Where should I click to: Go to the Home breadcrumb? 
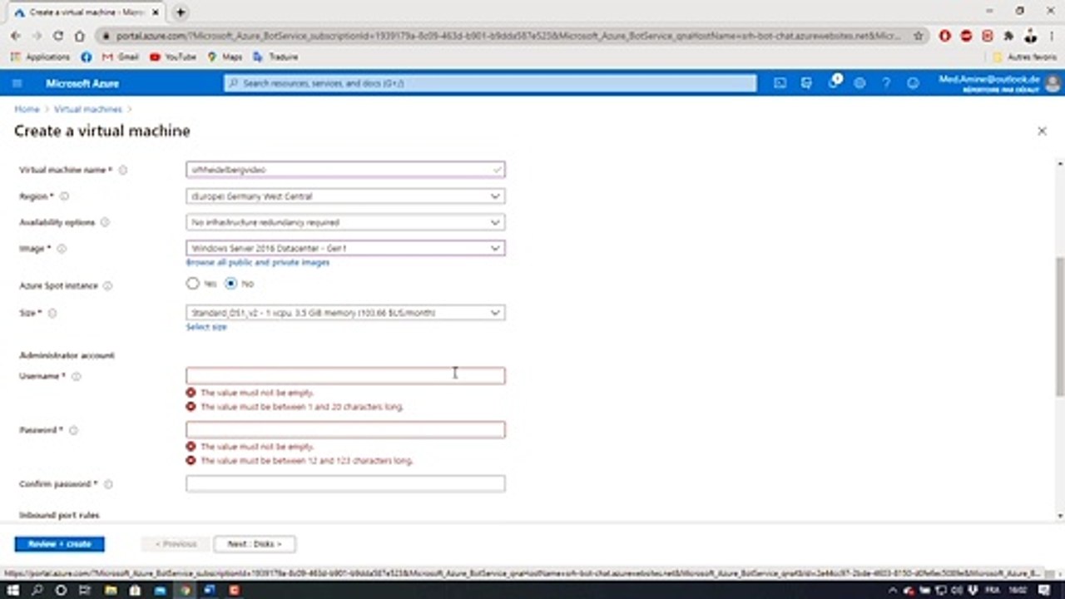coord(27,109)
